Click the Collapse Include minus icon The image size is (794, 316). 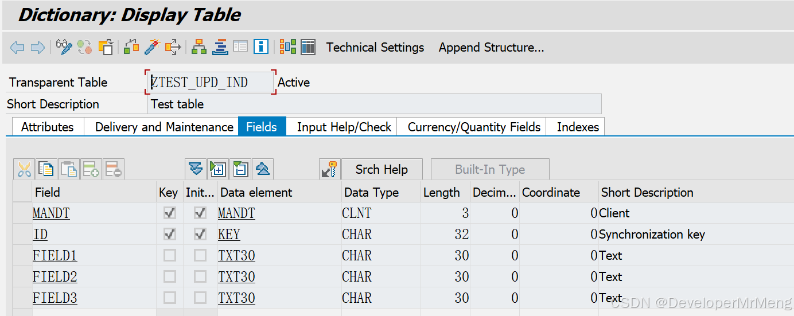(x=240, y=169)
